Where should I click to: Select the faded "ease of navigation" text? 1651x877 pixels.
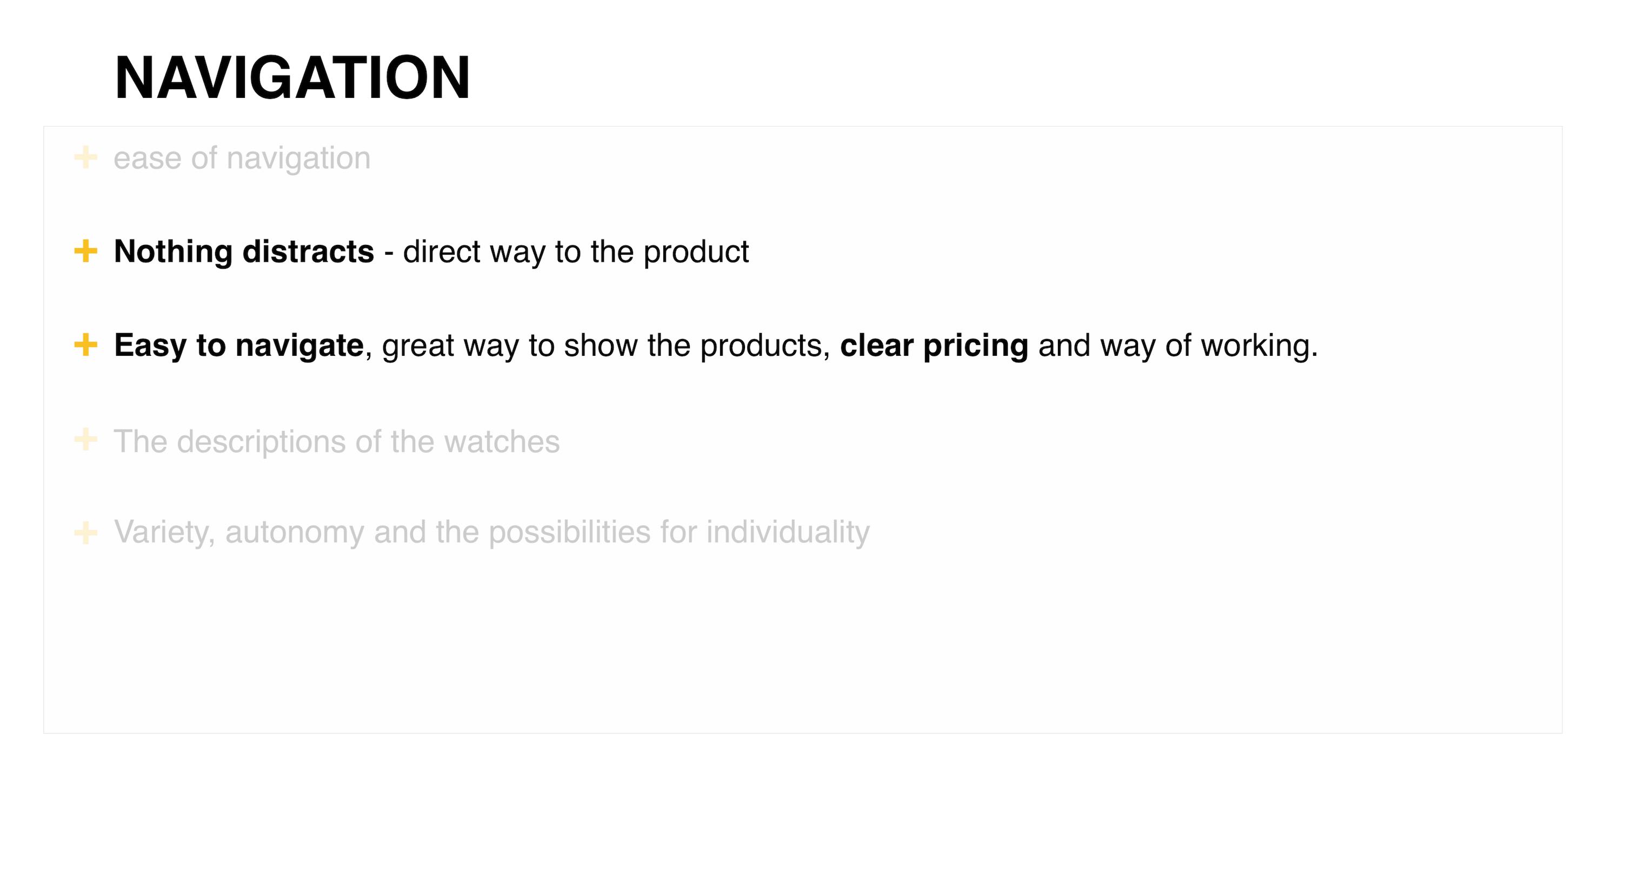pyautogui.click(x=242, y=158)
